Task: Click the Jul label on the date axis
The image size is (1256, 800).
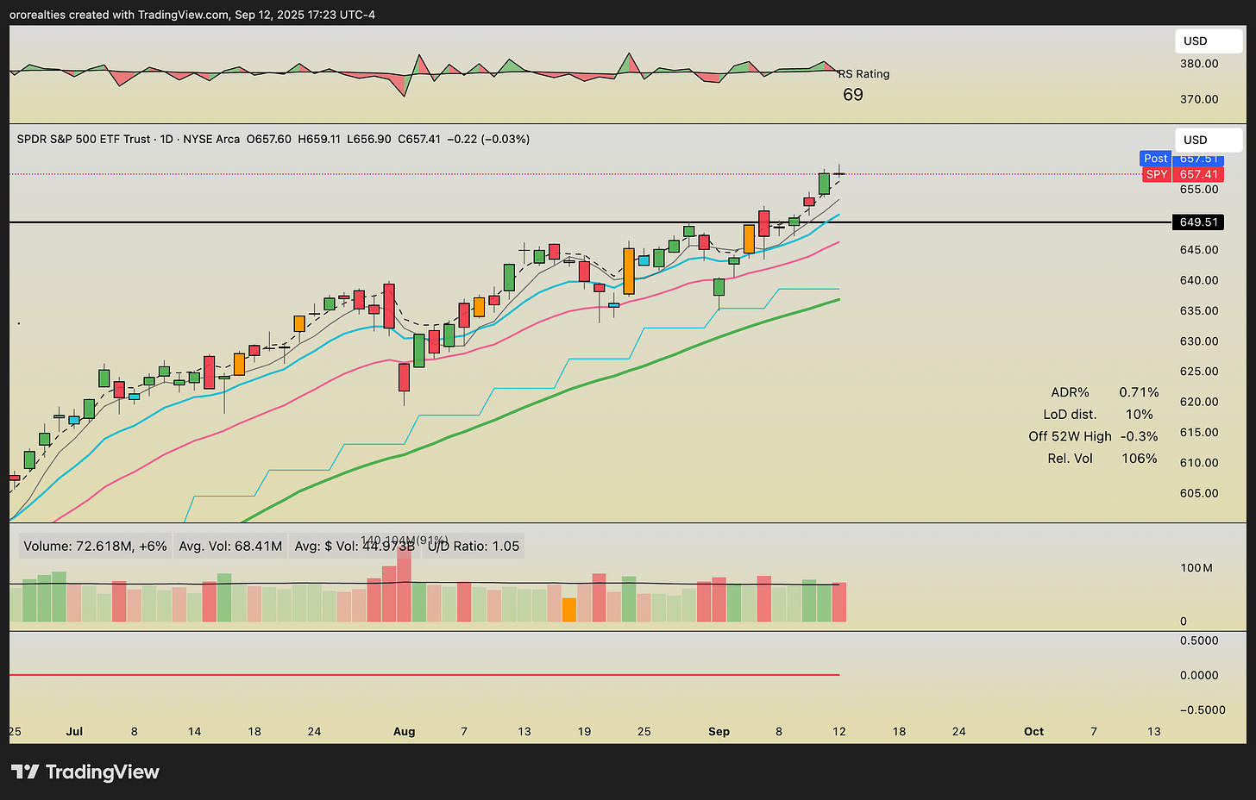Action: coord(74,731)
